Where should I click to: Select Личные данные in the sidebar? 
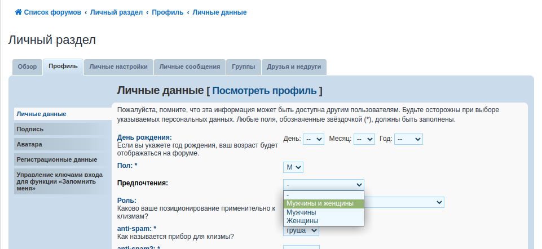(63, 114)
